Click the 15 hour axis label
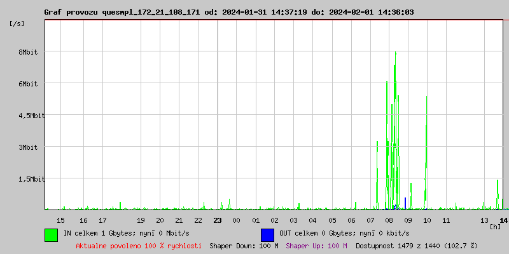 [x=61, y=220]
